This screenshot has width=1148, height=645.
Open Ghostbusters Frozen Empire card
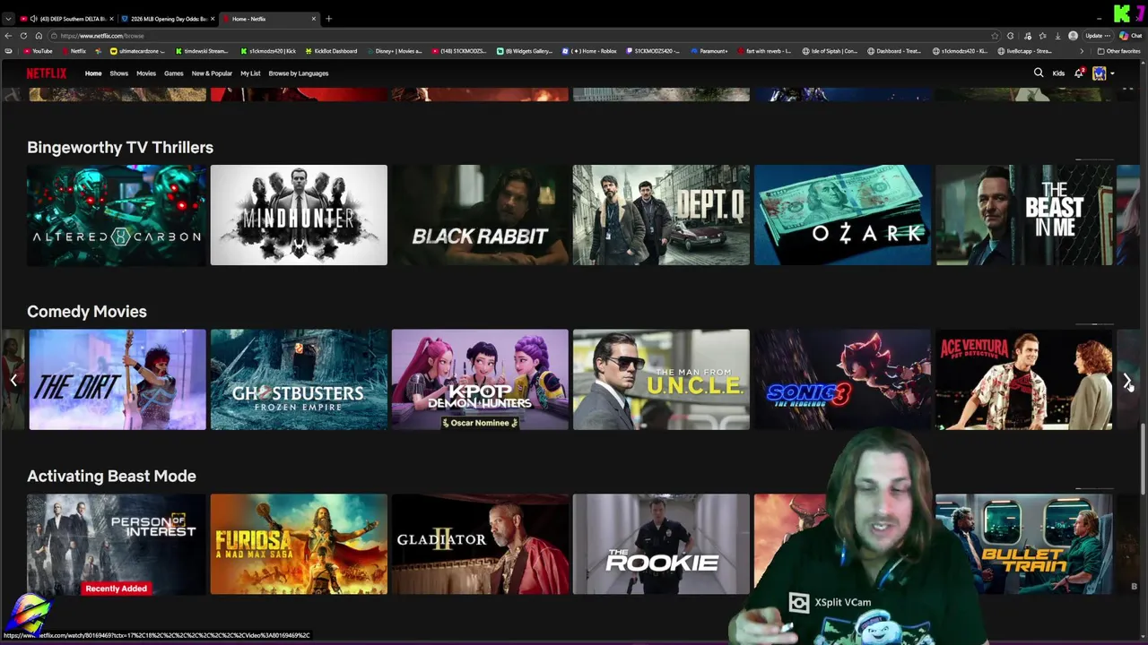[x=299, y=380]
